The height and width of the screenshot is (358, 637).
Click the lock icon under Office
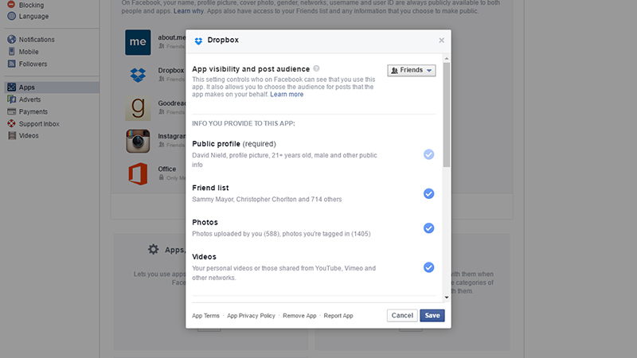coord(162,177)
